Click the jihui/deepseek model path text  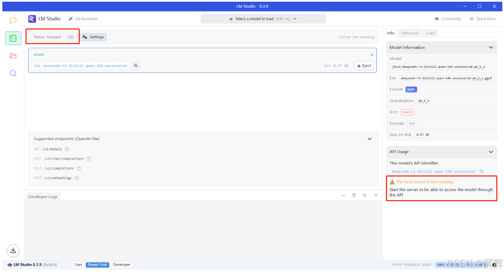coord(438,67)
